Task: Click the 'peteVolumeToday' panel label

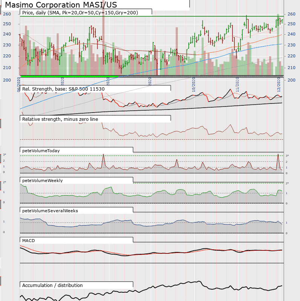Action: (41, 151)
